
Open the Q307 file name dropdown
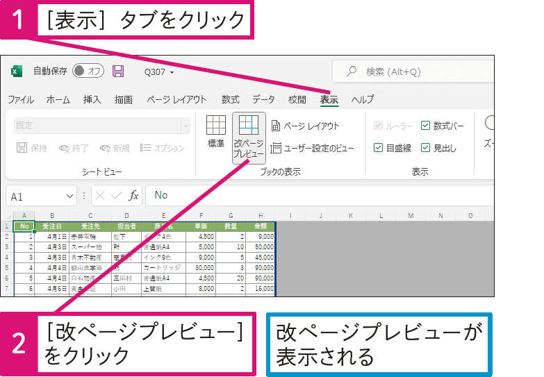pos(172,72)
